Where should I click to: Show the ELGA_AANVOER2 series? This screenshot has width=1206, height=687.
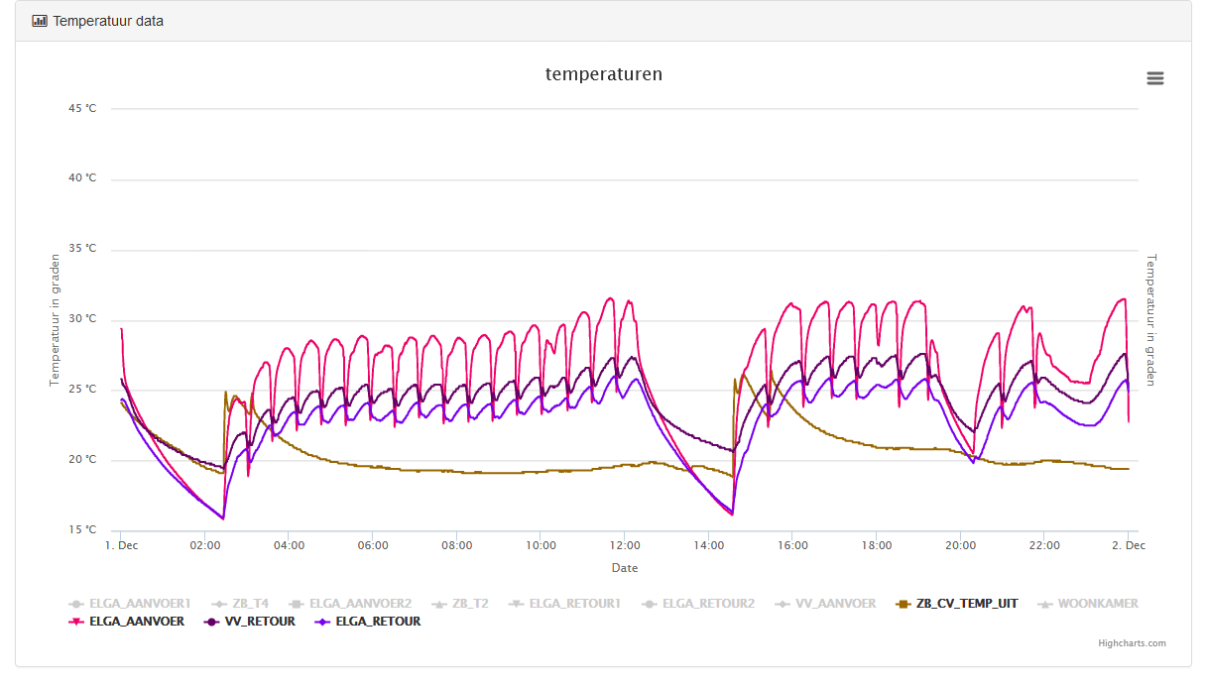(x=360, y=603)
